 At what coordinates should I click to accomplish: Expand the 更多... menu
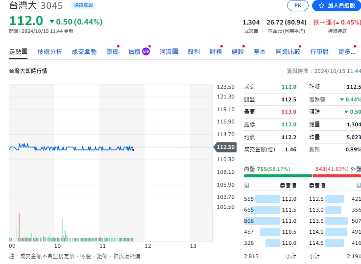pos(346,51)
